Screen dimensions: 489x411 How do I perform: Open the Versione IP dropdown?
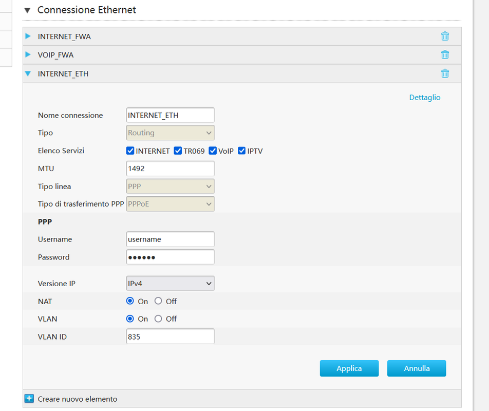(x=171, y=284)
